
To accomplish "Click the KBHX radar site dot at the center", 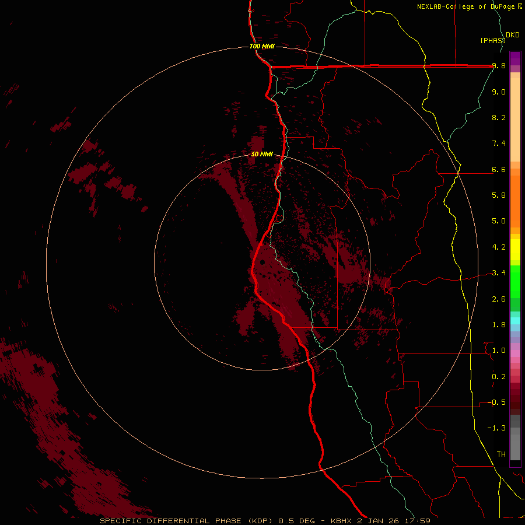I will [x=262, y=262].
